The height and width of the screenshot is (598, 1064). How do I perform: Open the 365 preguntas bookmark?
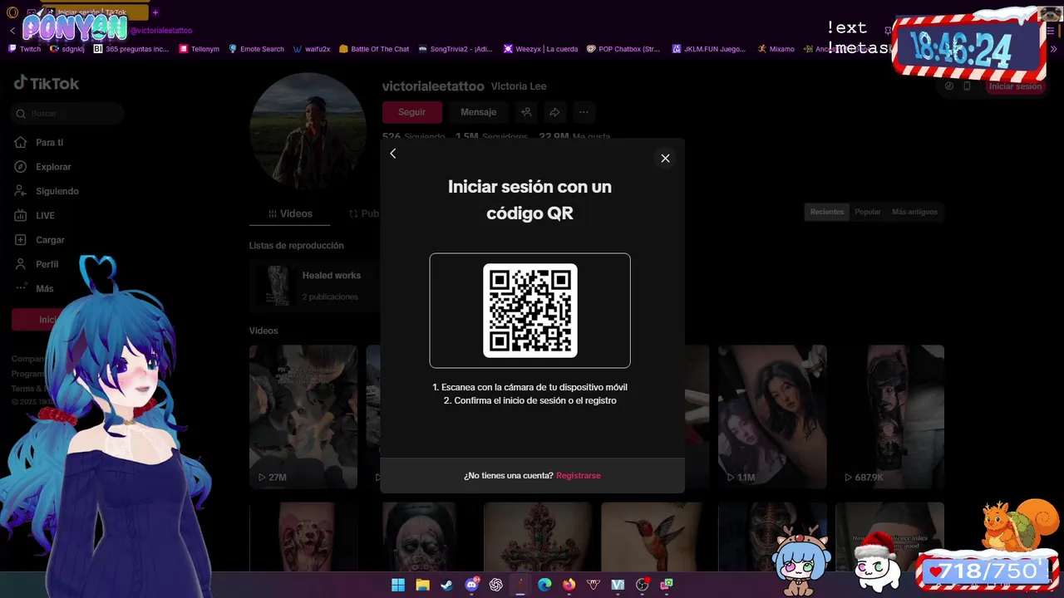pos(131,49)
